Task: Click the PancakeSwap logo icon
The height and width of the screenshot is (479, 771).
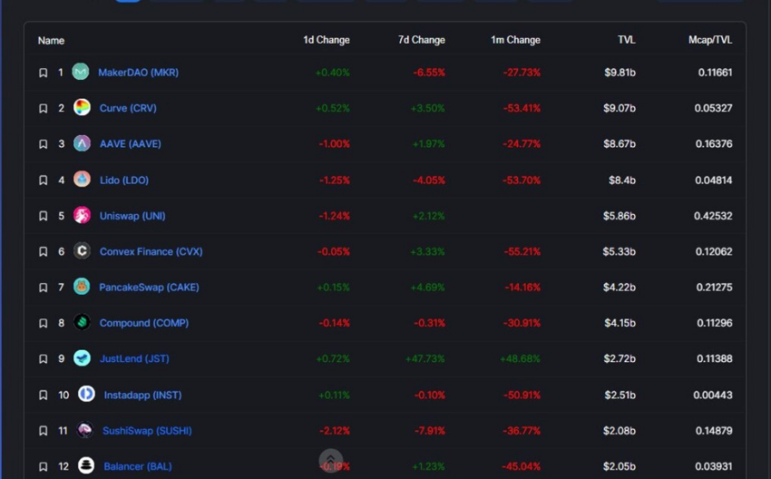Action: tap(82, 287)
